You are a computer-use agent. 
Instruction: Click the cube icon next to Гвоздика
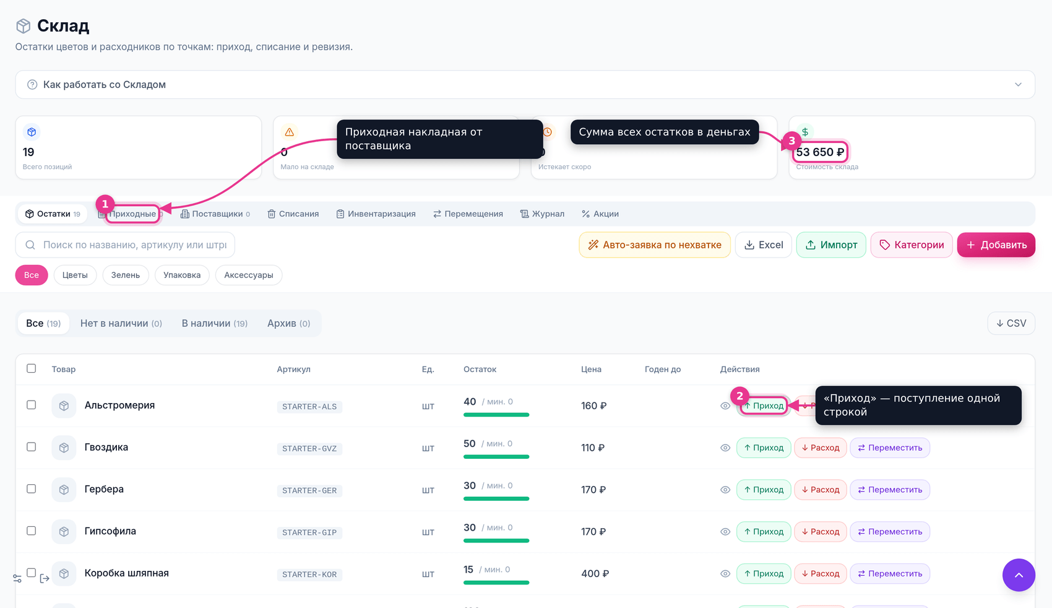tap(64, 448)
